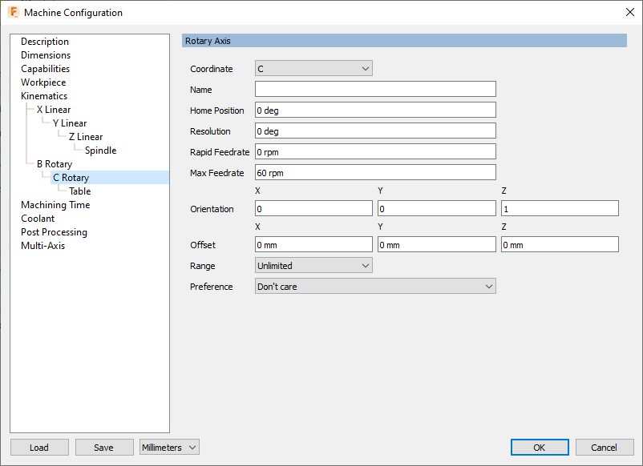The width and height of the screenshot is (643, 466).
Task: Click the Max Feedrate field
Action: coord(375,172)
